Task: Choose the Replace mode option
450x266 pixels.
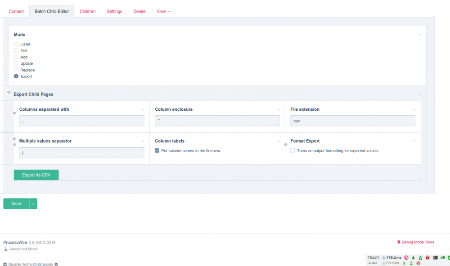Action: 16,70
